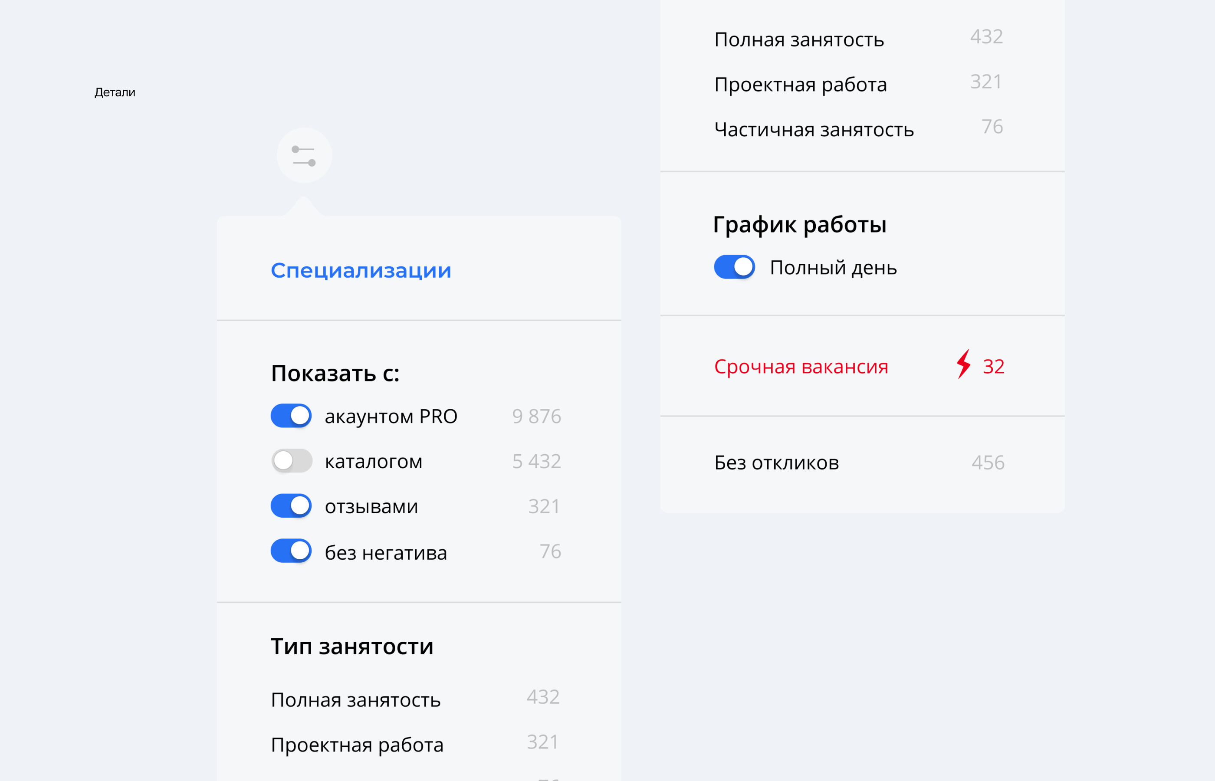The height and width of the screenshot is (781, 1215).
Task: Click the Тип занятости heading
Action: pos(352,646)
